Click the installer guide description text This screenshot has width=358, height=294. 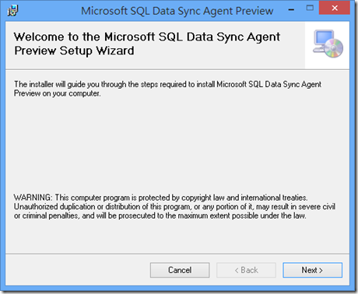167,89
